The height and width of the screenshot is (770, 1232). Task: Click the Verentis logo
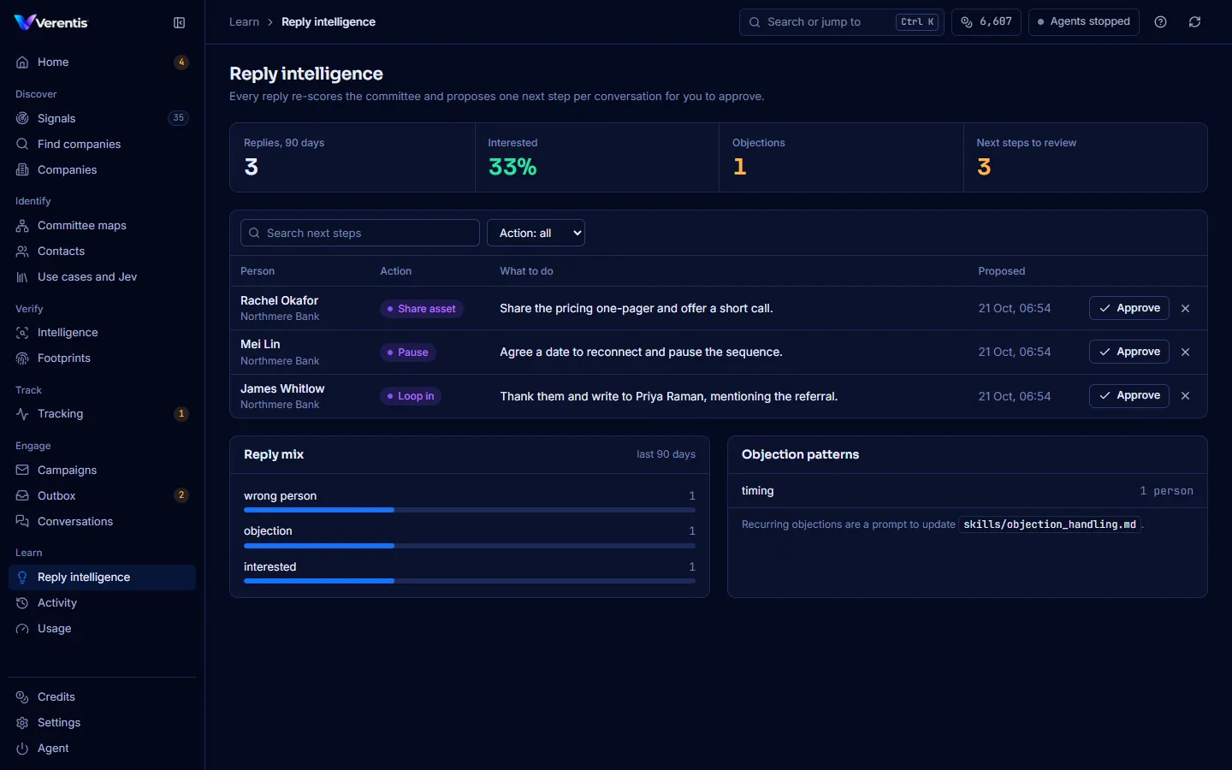click(51, 22)
